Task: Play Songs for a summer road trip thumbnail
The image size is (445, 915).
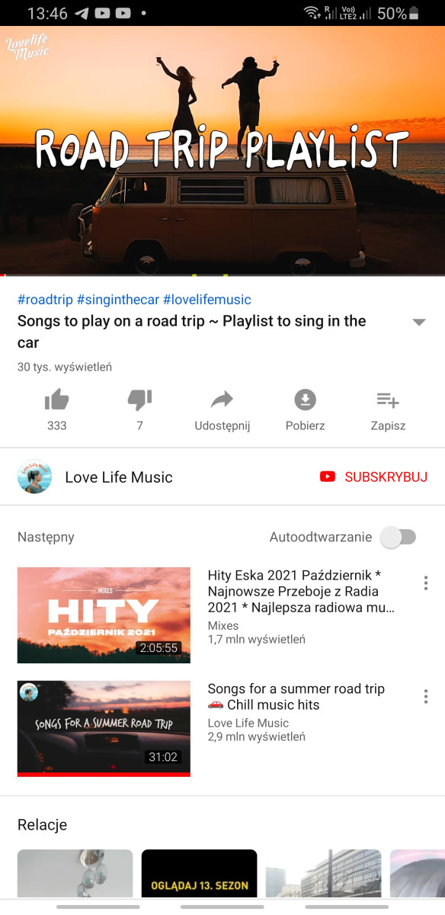Action: pyautogui.click(x=104, y=728)
